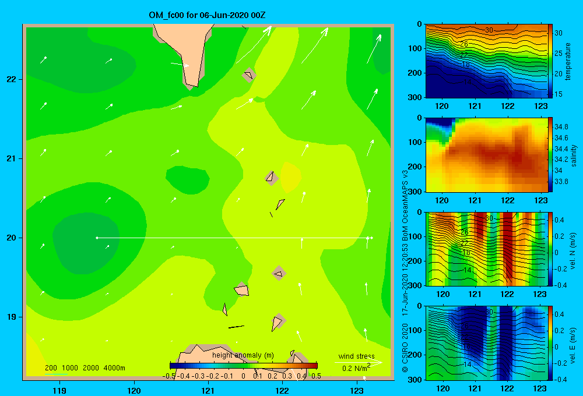Open the temperature depth section panel
Viewport: 583px width, 396px height.
click(x=486, y=61)
